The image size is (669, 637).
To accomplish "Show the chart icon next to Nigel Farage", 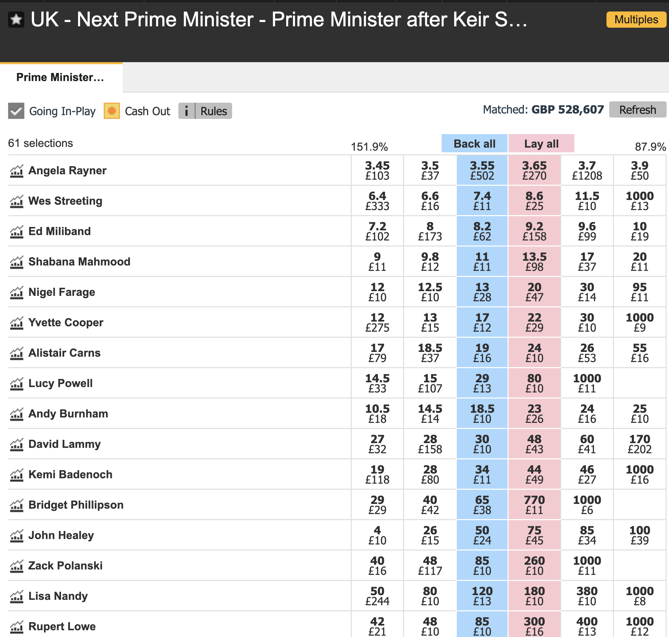I will pos(17,292).
